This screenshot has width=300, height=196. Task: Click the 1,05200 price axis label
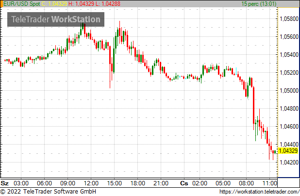click(x=289, y=73)
